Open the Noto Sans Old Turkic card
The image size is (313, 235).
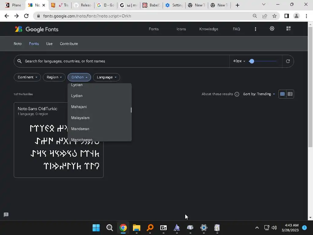pyautogui.click(x=59, y=140)
